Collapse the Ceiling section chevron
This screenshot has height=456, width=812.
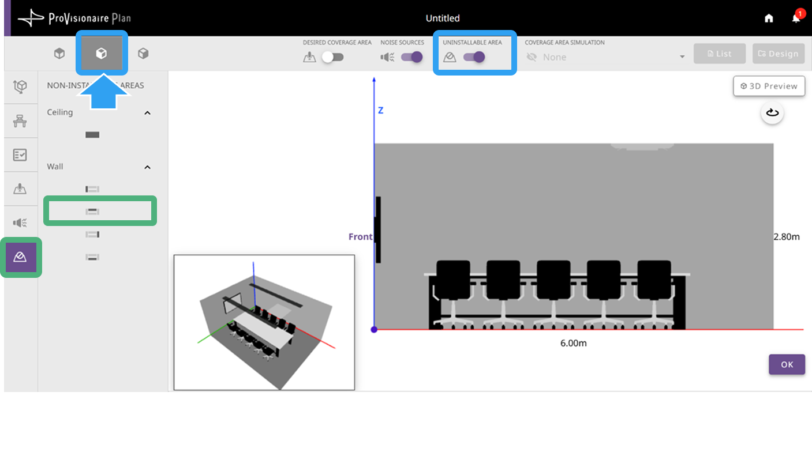click(147, 113)
